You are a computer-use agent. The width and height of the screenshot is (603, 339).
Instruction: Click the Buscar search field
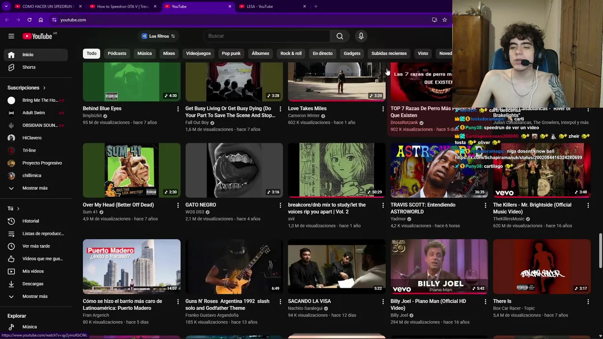pyautogui.click(x=267, y=36)
